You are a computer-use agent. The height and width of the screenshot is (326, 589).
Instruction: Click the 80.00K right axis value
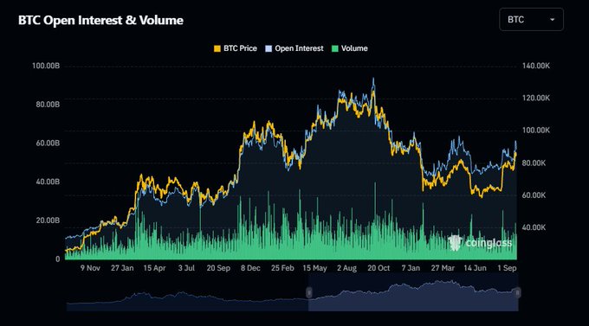534,163
